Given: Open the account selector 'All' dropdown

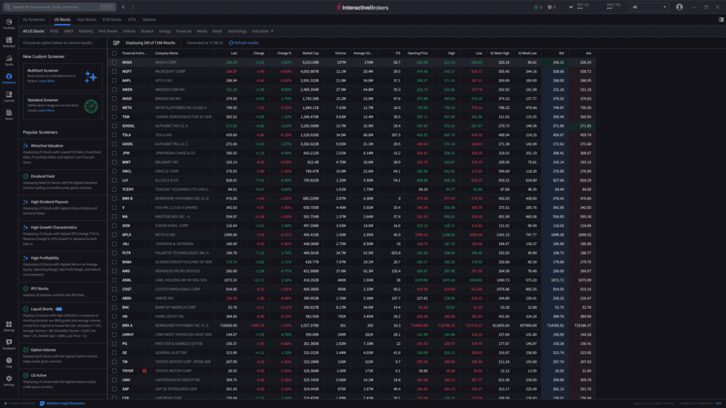Looking at the screenshot, I should (x=648, y=7).
